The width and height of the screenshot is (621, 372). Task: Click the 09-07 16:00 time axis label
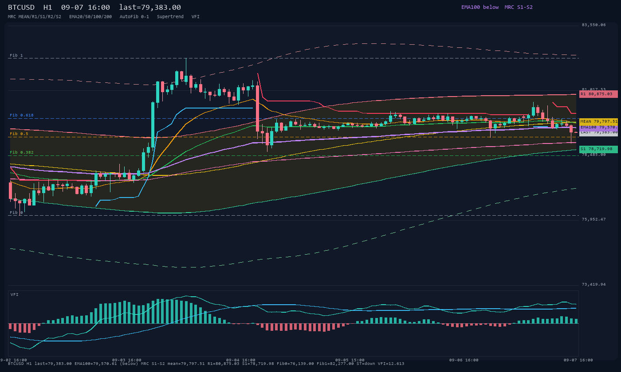578,360
